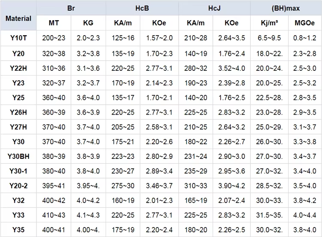Select the 3.52~4.0 cell for Y22H
This screenshot has width=322, height=237.
pyautogui.click(x=231, y=68)
